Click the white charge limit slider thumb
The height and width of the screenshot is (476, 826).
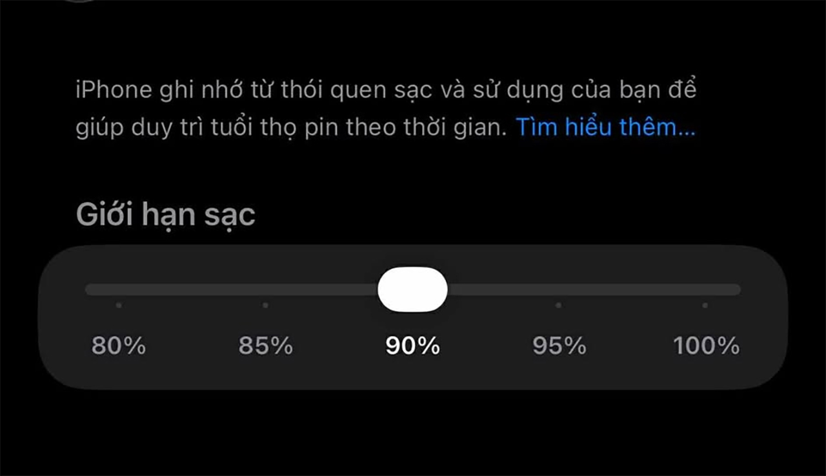pos(412,290)
